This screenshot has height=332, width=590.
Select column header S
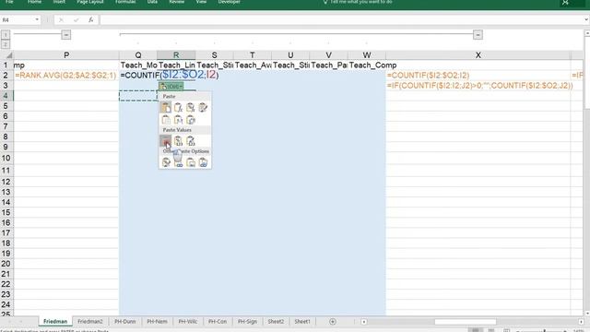pos(214,55)
